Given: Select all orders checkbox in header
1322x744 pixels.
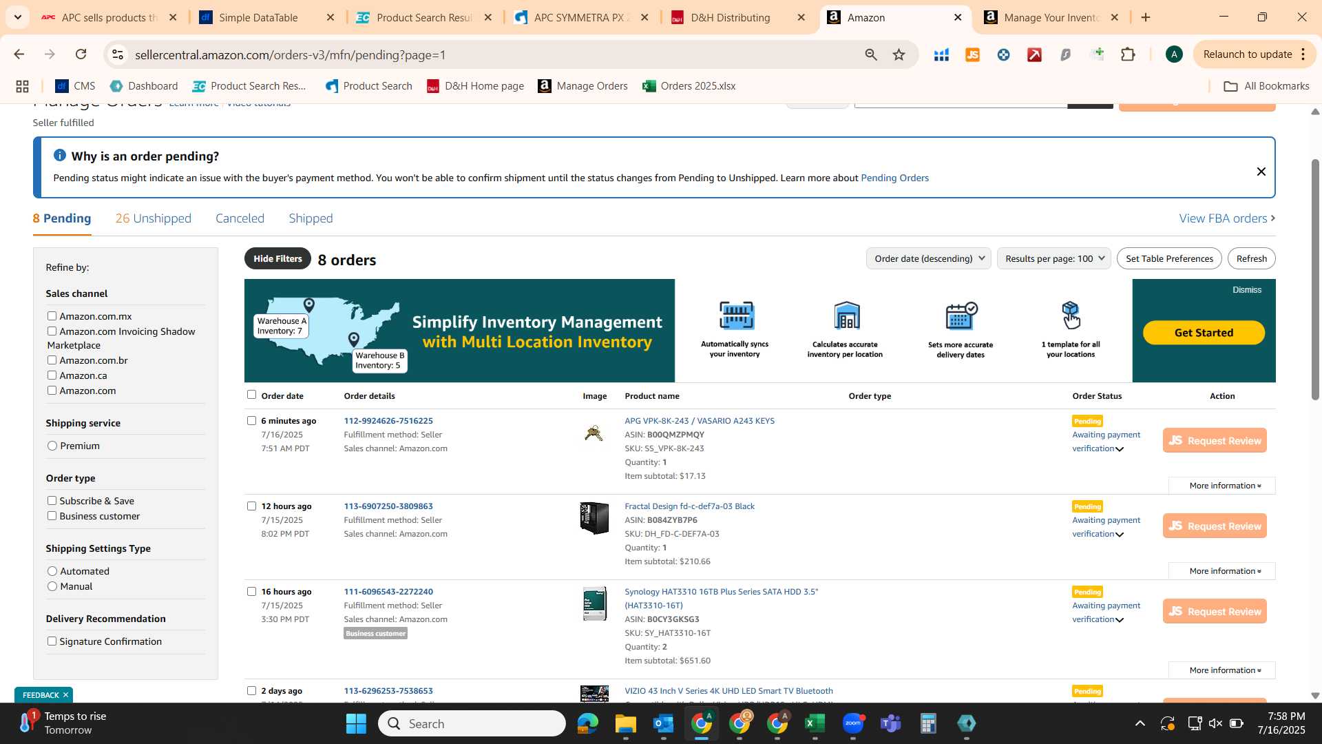Looking at the screenshot, I should (251, 395).
